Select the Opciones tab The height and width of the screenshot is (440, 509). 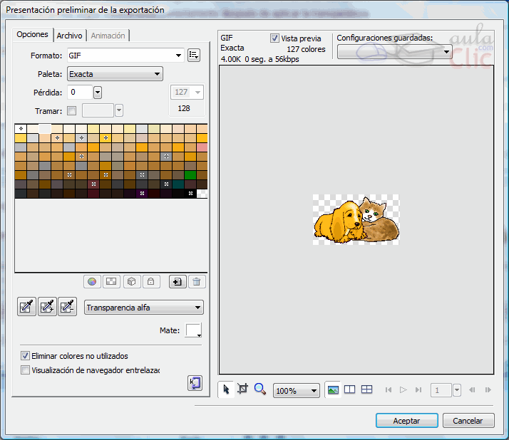pyautogui.click(x=33, y=34)
